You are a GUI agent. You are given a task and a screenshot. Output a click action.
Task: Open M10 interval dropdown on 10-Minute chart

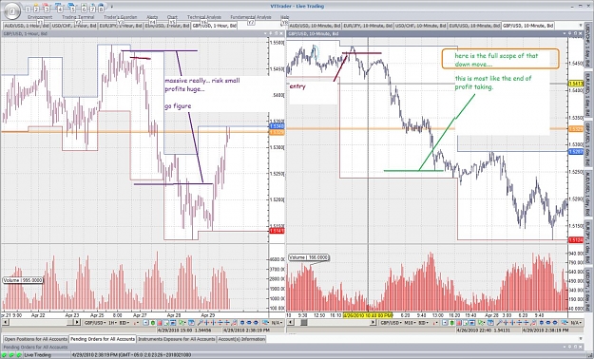410,323
